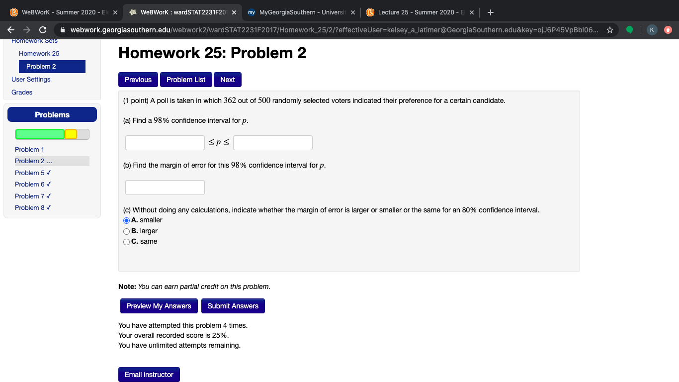Screen dimensions: 679x382
Task: Click the green extension icon in toolbar
Action: click(630, 29)
